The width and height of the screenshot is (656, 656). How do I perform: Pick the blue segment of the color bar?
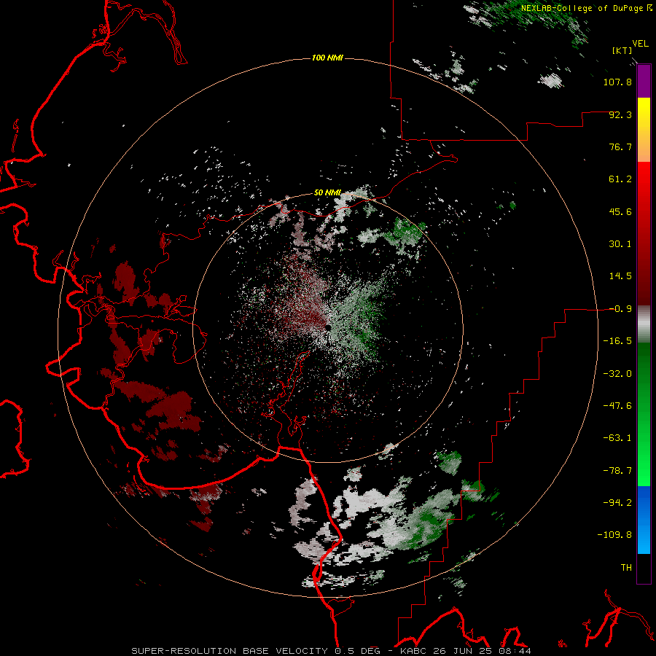pyautogui.click(x=644, y=520)
